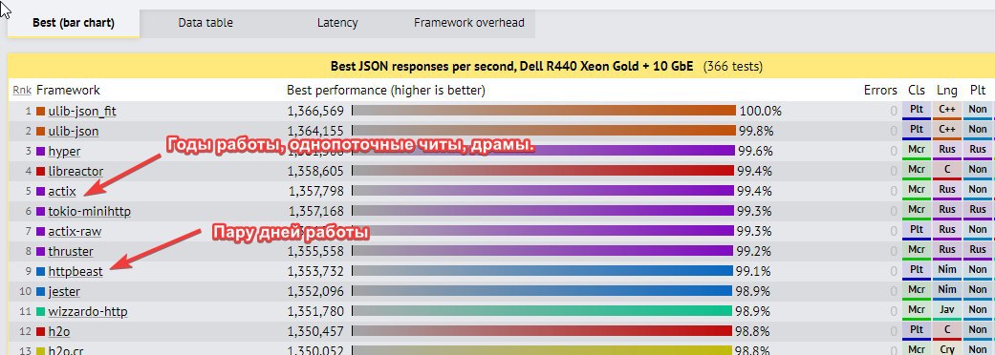Click the Plt classification tag in ulib-json_fit row

pos(917,111)
